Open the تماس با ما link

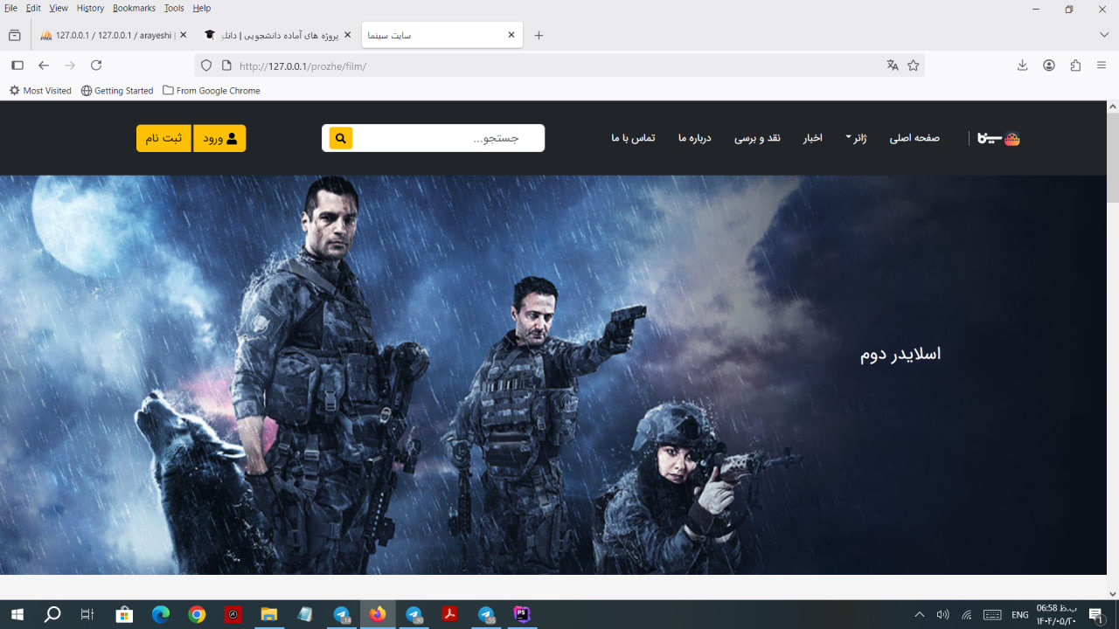(x=633, y=138)
